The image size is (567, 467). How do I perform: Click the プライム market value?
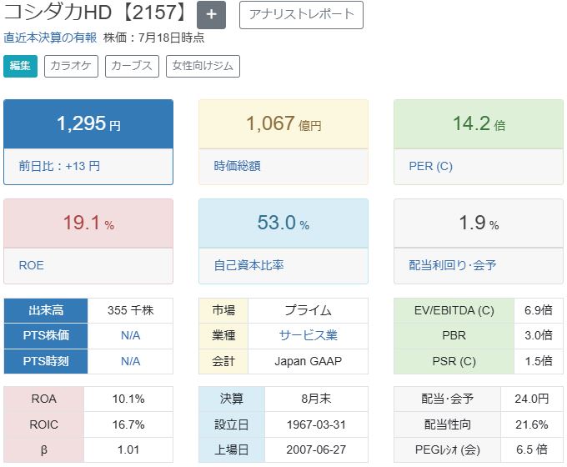coord(308,310)
